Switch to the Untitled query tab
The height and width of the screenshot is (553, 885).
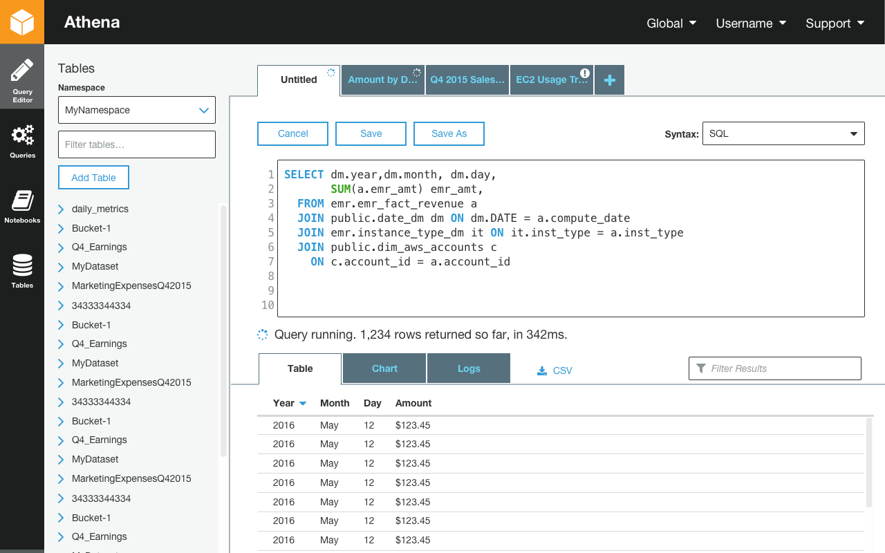tap(299, 80)
